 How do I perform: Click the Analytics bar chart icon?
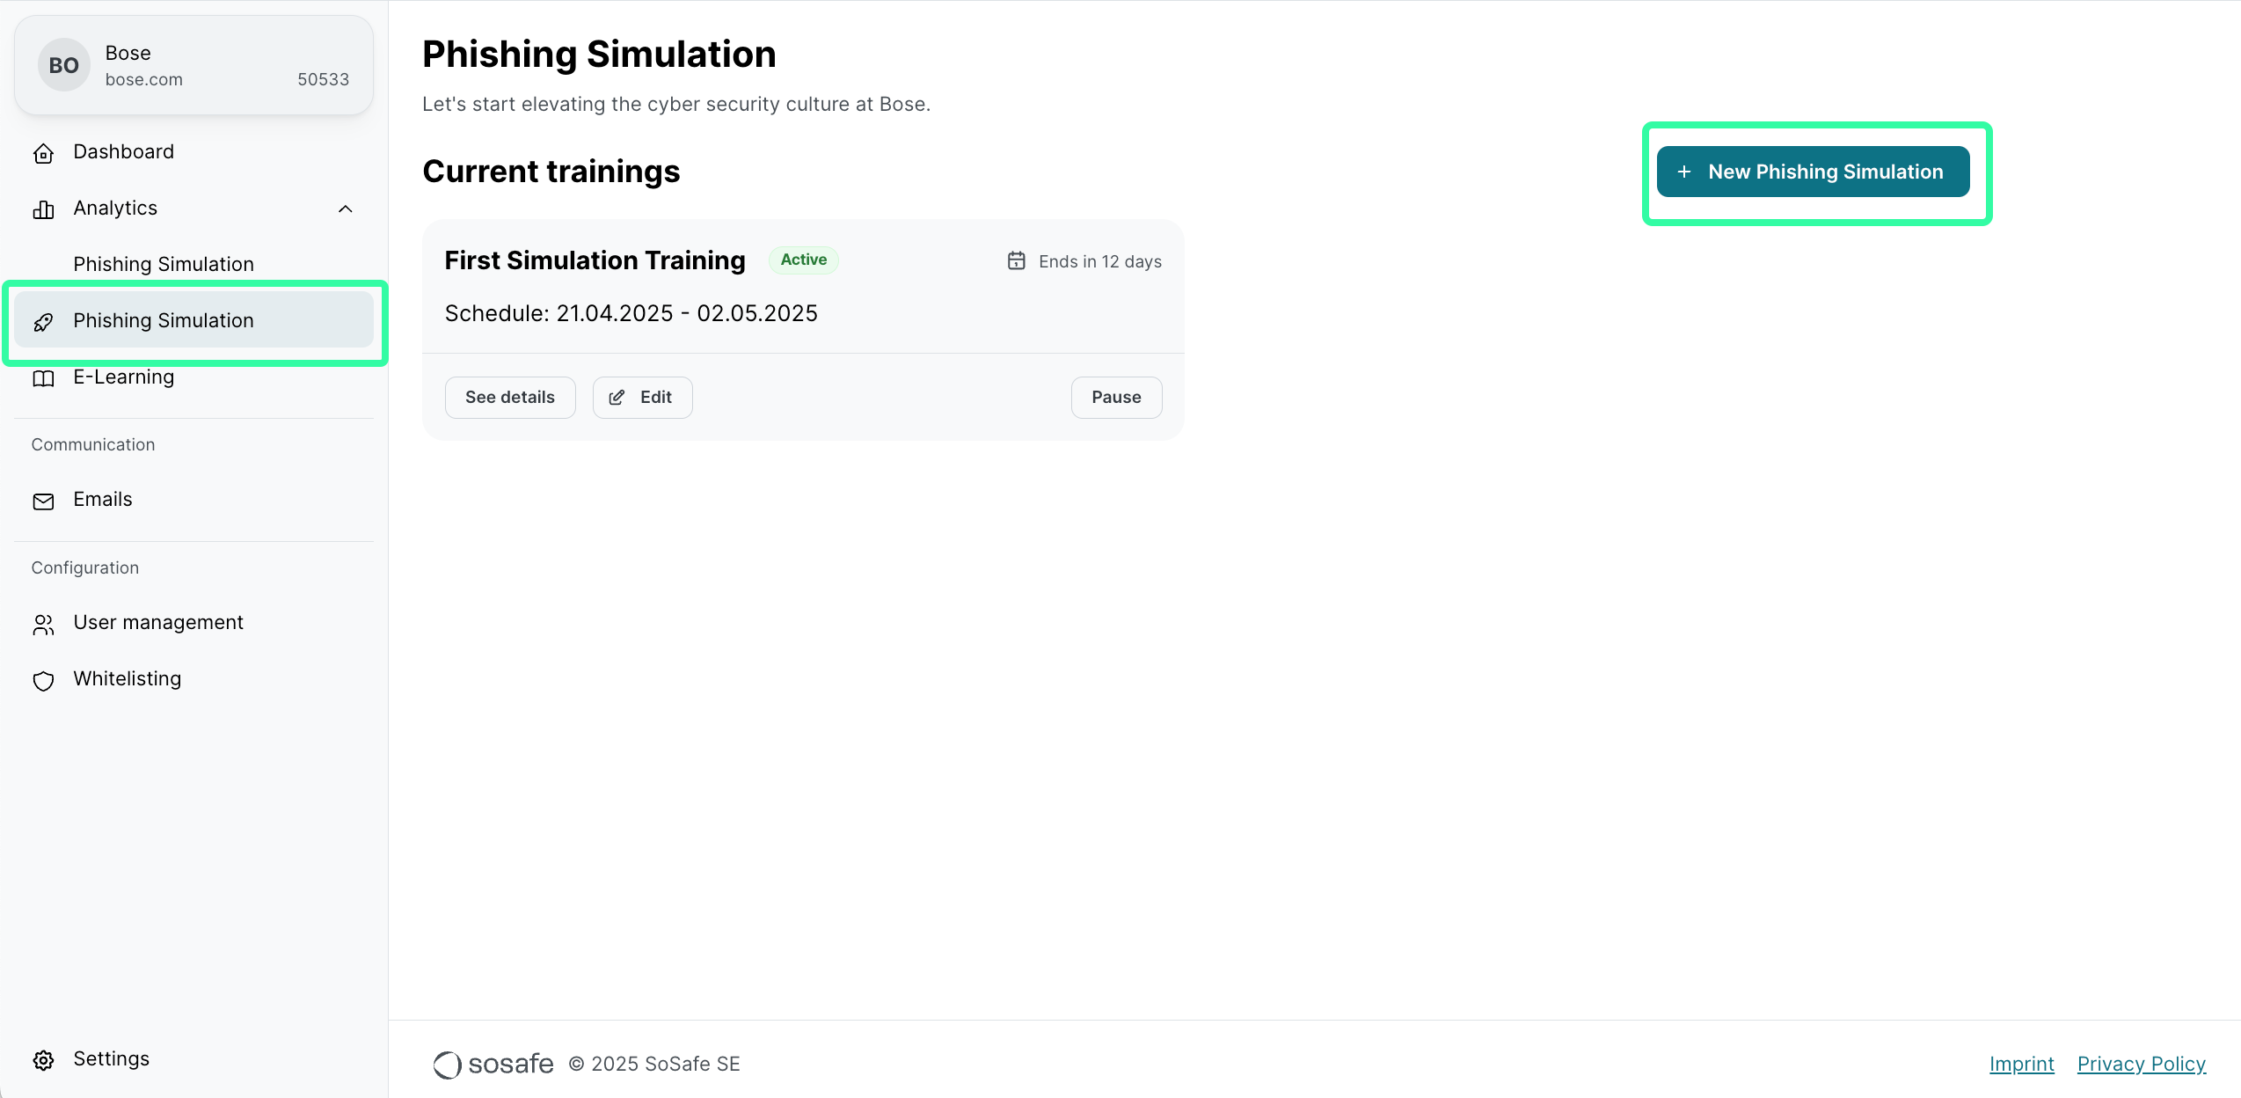click(x=43, y=209)
